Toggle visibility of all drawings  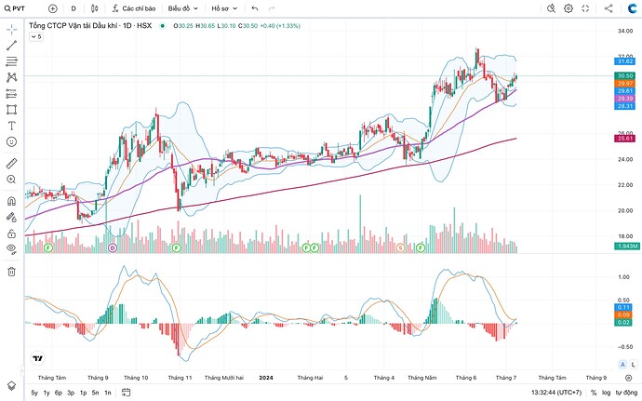tap(12, 249)
